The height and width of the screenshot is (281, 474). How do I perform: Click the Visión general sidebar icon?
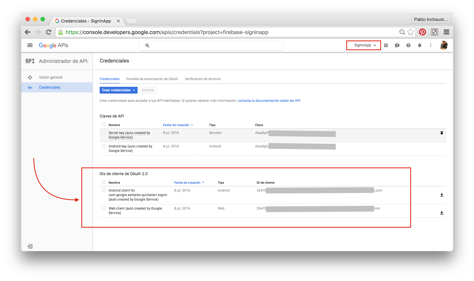point(30,77)
